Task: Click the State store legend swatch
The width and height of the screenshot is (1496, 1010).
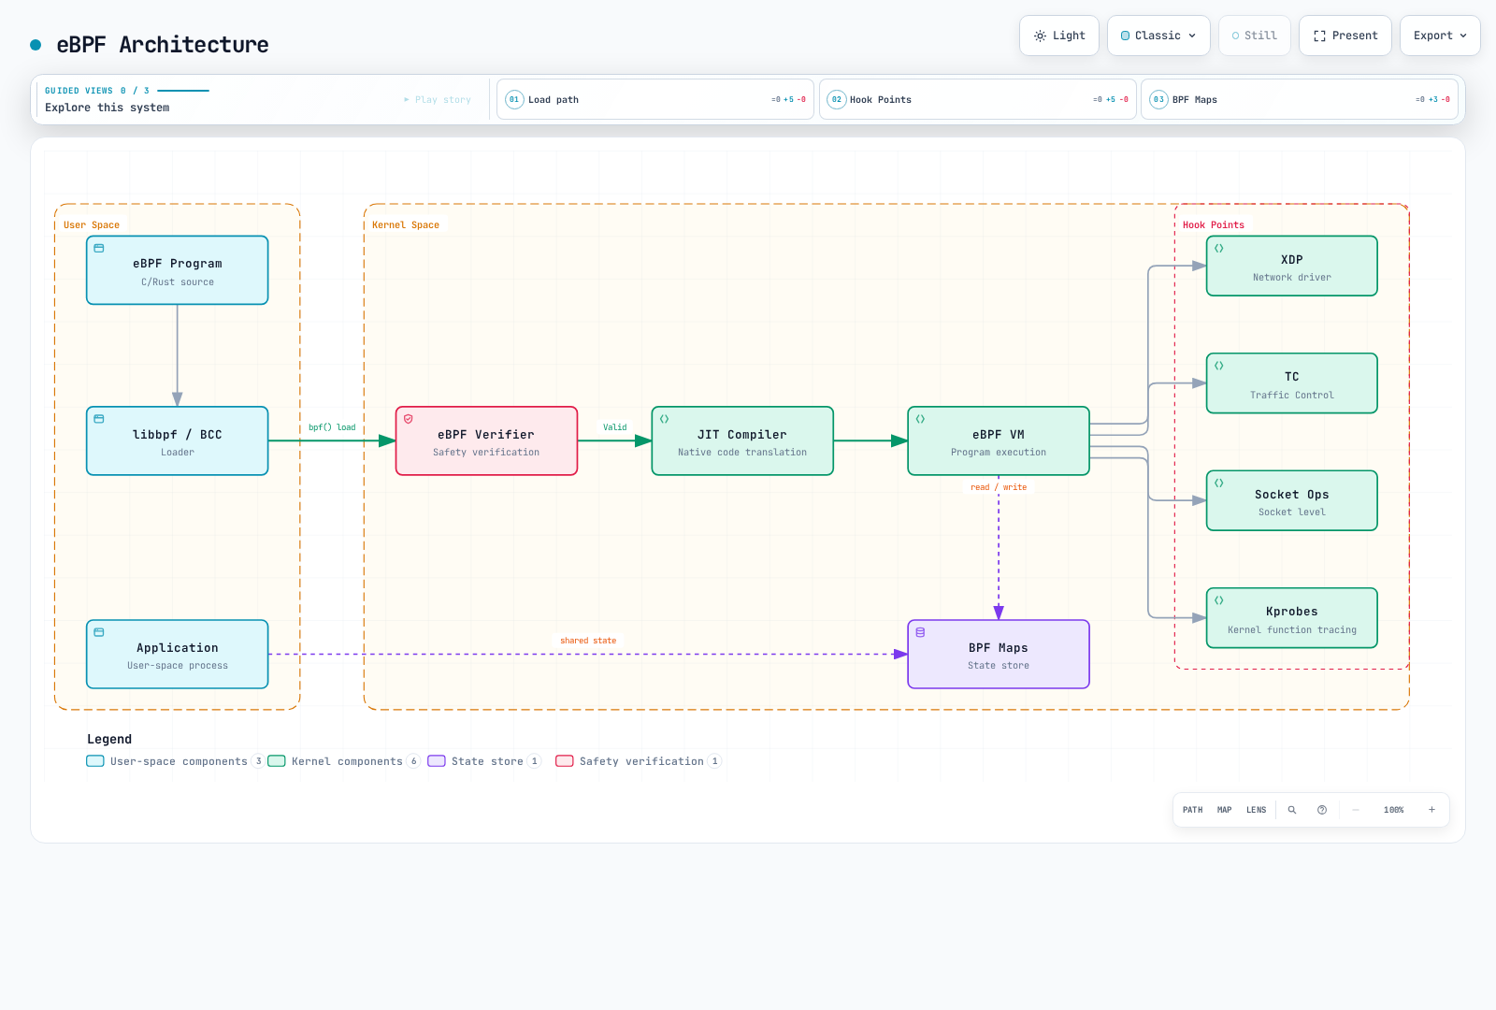Action: [437, 761]
